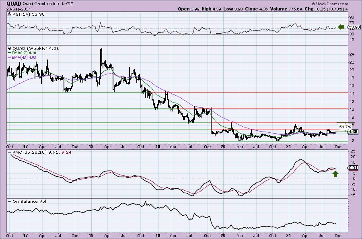
Task: Click the QUAD ticker symbol in header
Action: 14,4
